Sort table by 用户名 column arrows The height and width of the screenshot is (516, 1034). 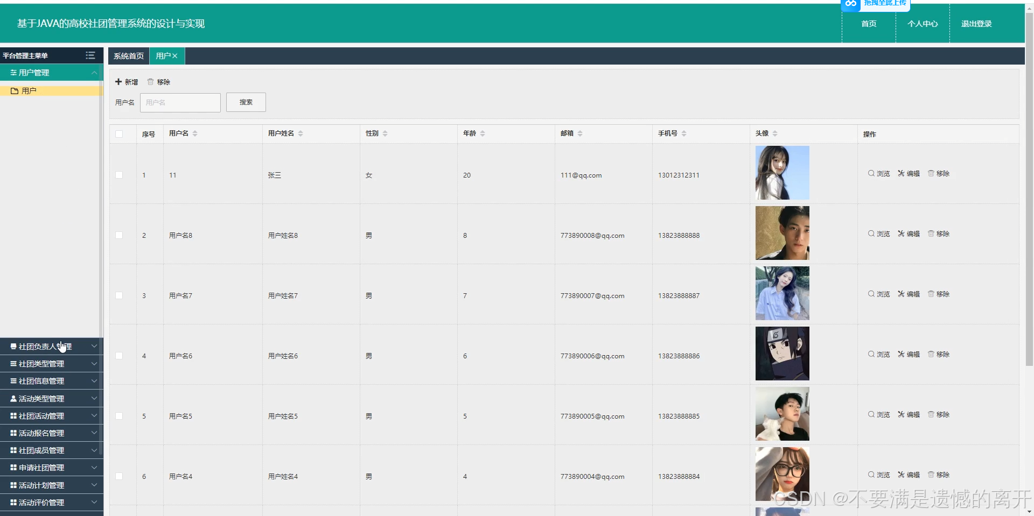pyautogui.click(x=195, y=133)
